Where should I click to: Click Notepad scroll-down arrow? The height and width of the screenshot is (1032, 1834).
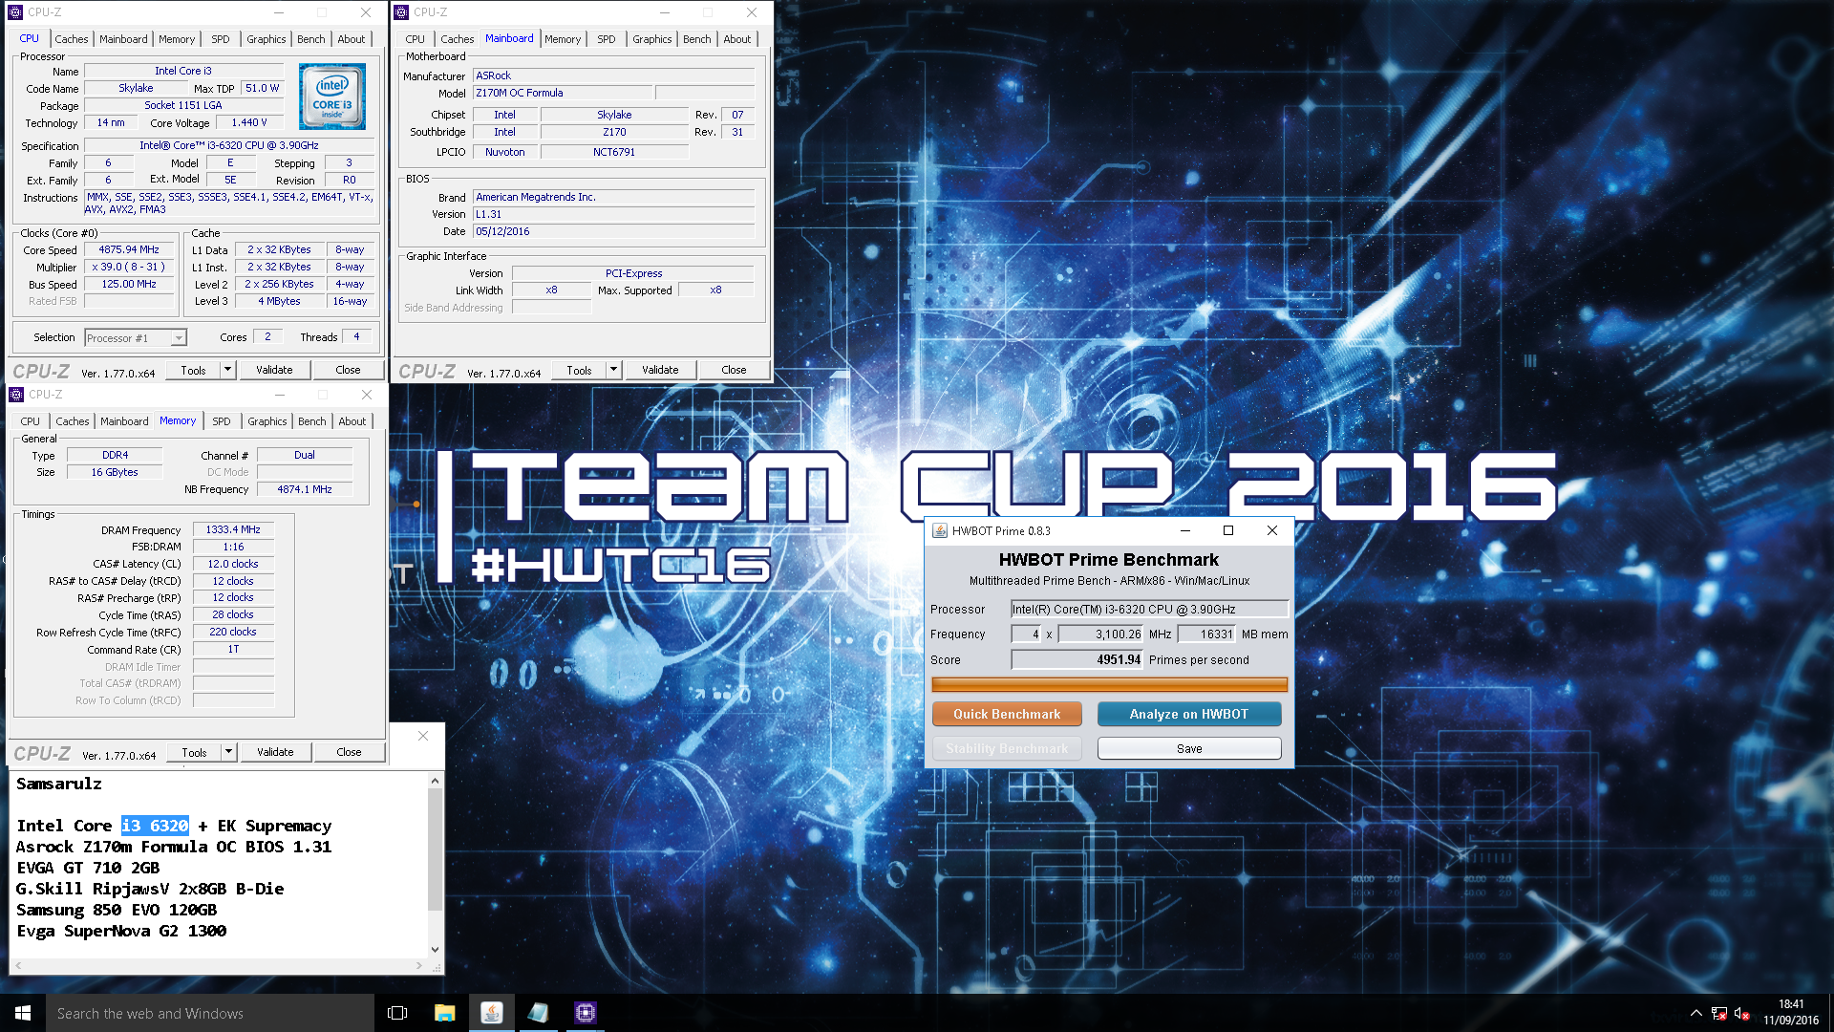[x=435, y=949]
